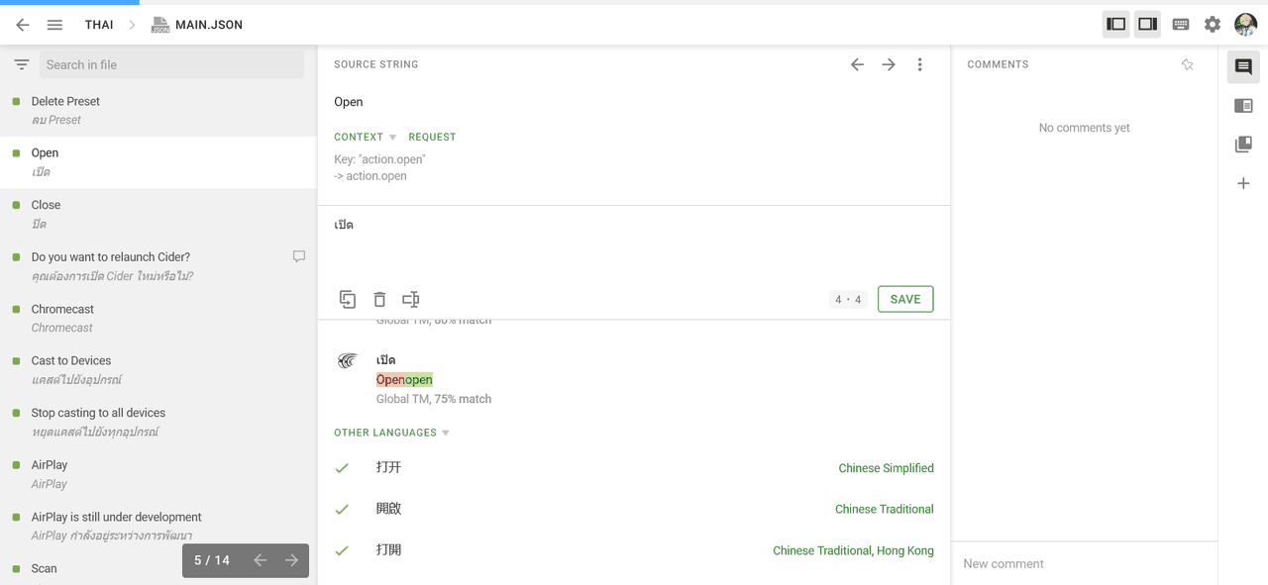
Task: Click the Search in file field
Action: (171, 65)
